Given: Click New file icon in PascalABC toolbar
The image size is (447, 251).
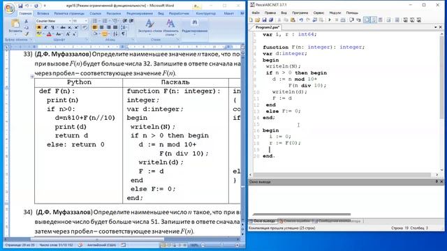Looking at the screenshot, I should 251,20.
